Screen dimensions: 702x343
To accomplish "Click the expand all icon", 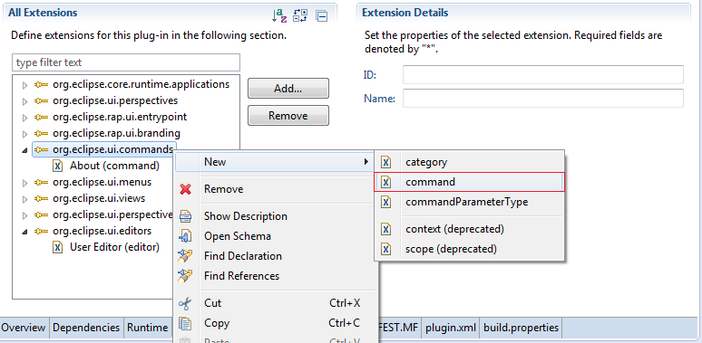I will 300,15.
